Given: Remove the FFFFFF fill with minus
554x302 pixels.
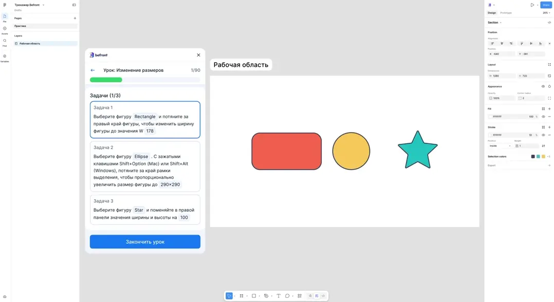Looking at the screenshot, I should (549, 117).
